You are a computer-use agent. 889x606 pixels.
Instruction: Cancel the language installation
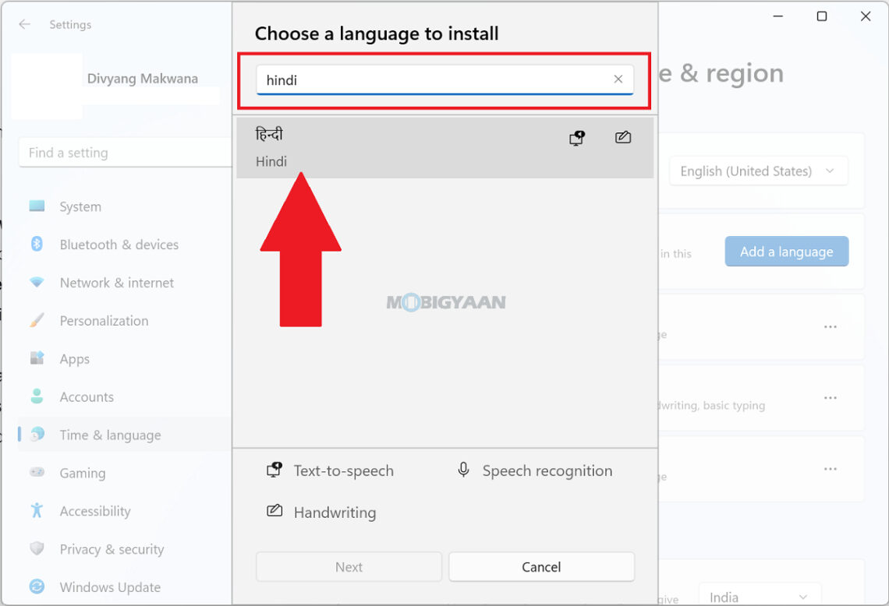pos(541,567)
